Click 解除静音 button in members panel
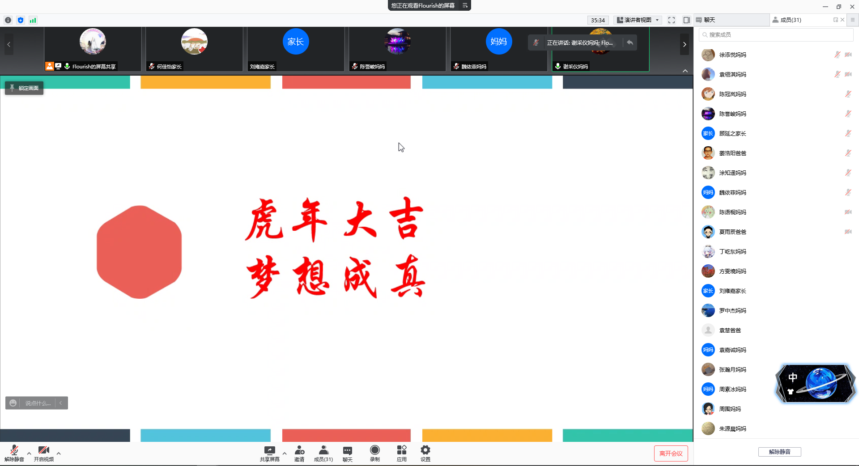Image resolution: width=859 pixels, height=466 pixels. pyautogui.click(x=779, y=452)
